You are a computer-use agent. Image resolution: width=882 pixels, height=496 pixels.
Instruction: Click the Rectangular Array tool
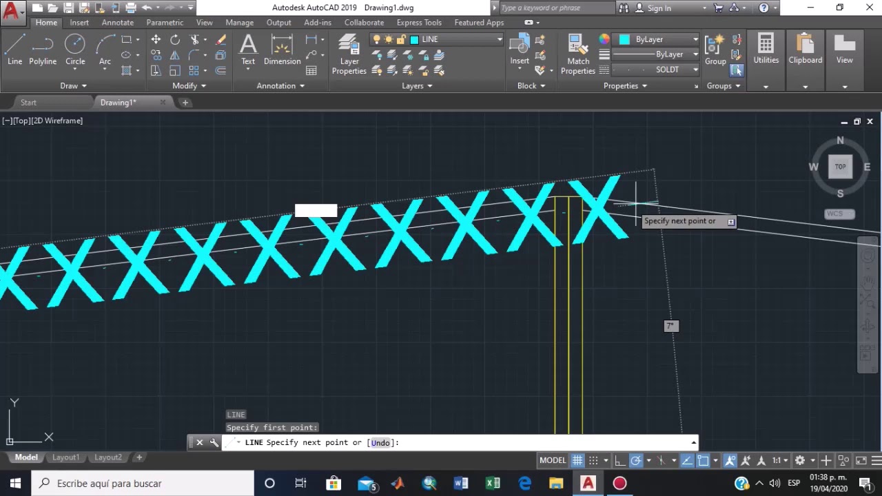pyautogui.click(x=194, y=70)
